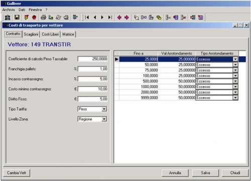251x181 pixels.
Task: Click the red arrow into green panel icon
Action: [193, 17]
